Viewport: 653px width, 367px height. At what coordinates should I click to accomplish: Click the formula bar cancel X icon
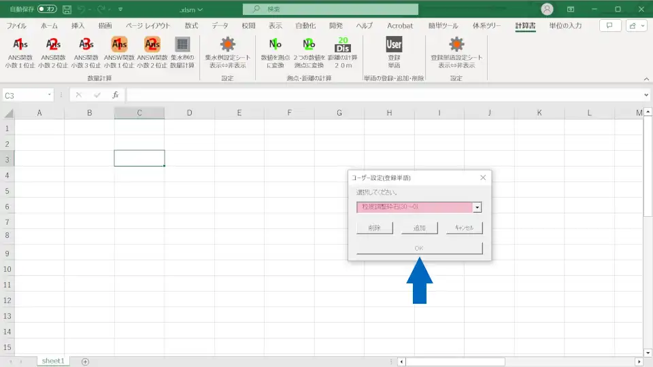coord(79,95)
